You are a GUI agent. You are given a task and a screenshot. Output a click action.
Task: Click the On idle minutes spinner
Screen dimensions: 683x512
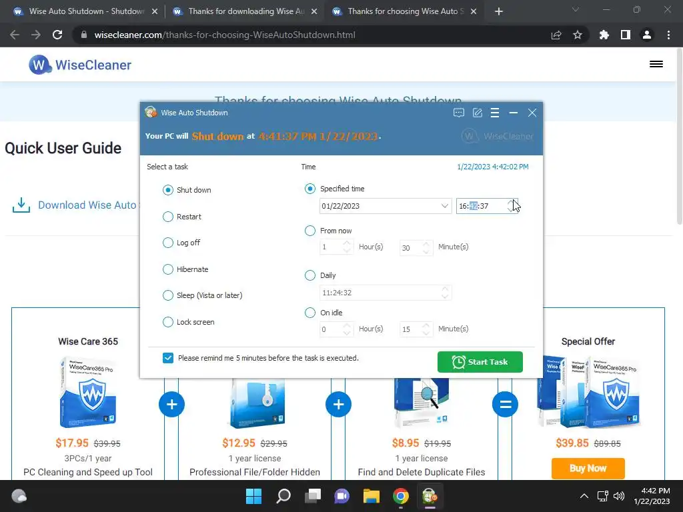(416, 329)
